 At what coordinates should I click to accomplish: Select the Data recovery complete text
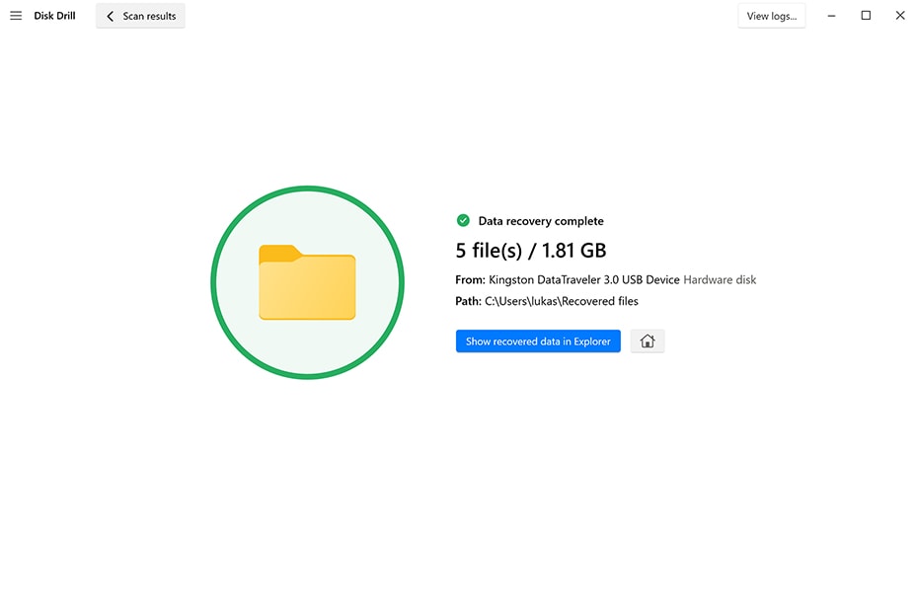(x=541, y=221)
